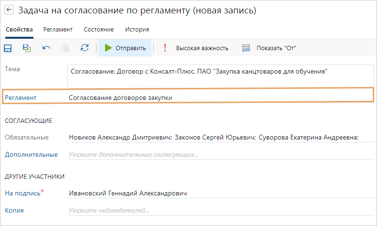Go to the История tab
This screenshot has height=226, width=377.
137,30
